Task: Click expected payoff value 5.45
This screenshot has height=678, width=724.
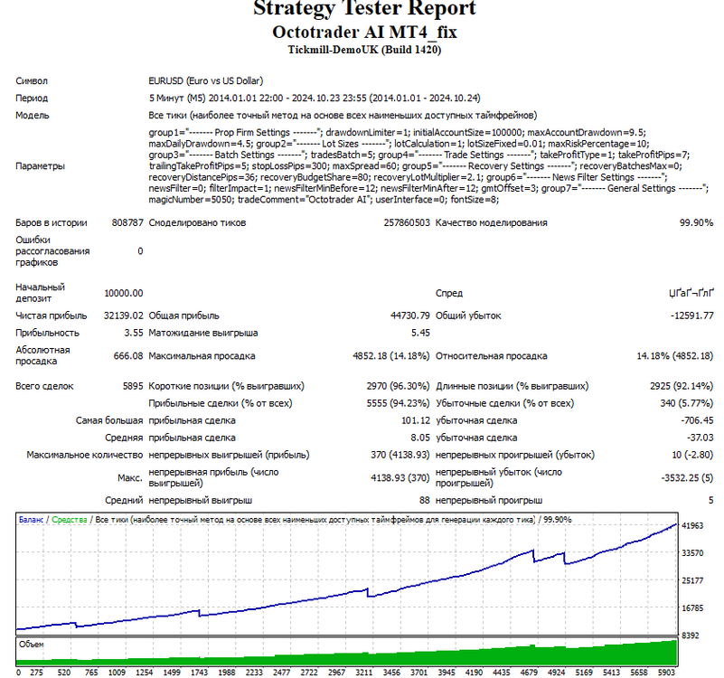Action: click(420, 333)
